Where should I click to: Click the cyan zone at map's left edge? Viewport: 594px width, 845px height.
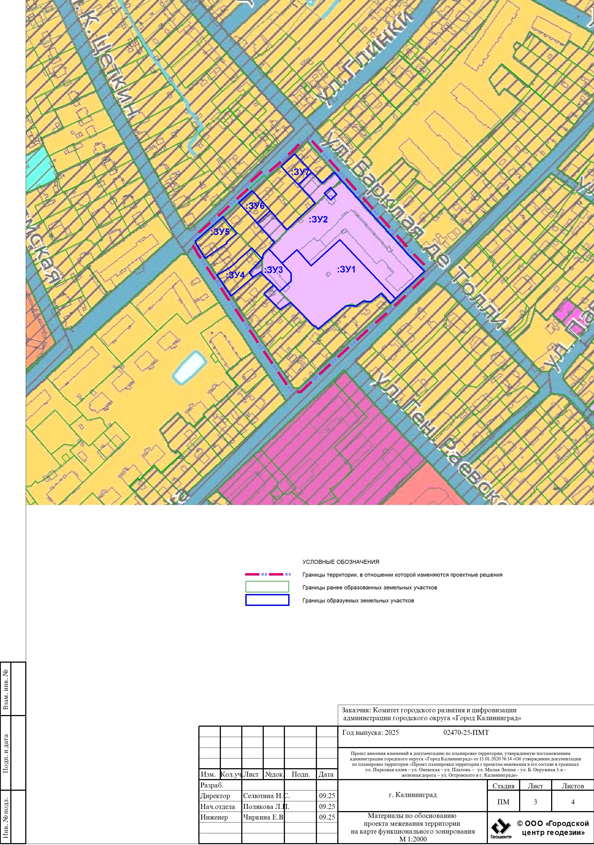point(39,171)
